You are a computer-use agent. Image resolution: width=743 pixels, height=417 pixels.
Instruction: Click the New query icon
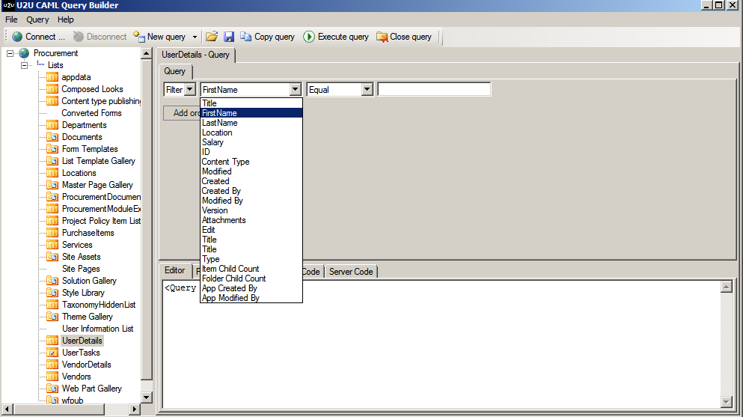[139, 37]
